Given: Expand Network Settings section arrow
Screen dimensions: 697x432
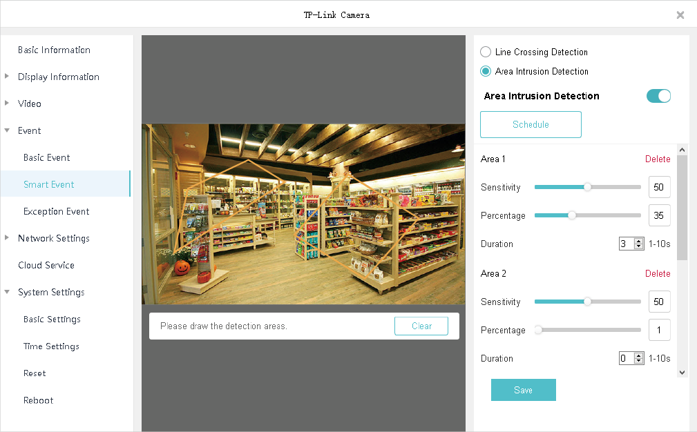Looking at the screenshot, I should [7, 237].
